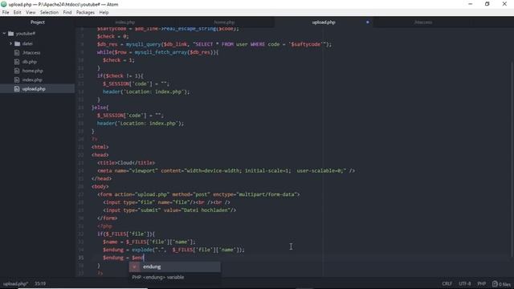Open the View menu
514x289 pixels.
pyautogui.click(x=31, y=13)
